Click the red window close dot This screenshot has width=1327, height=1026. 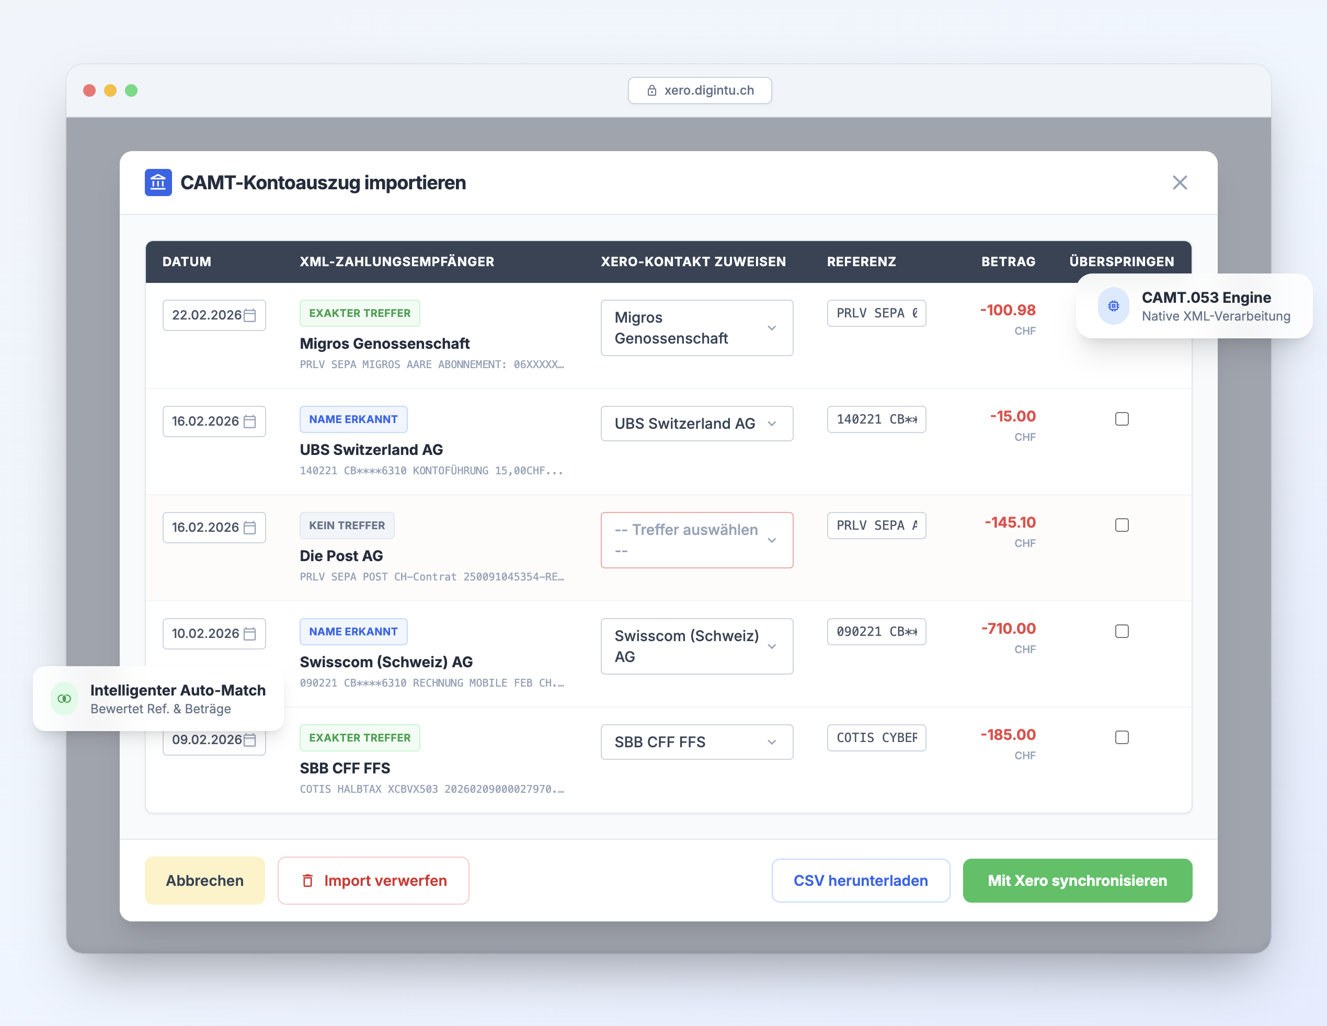pos(89,90)
